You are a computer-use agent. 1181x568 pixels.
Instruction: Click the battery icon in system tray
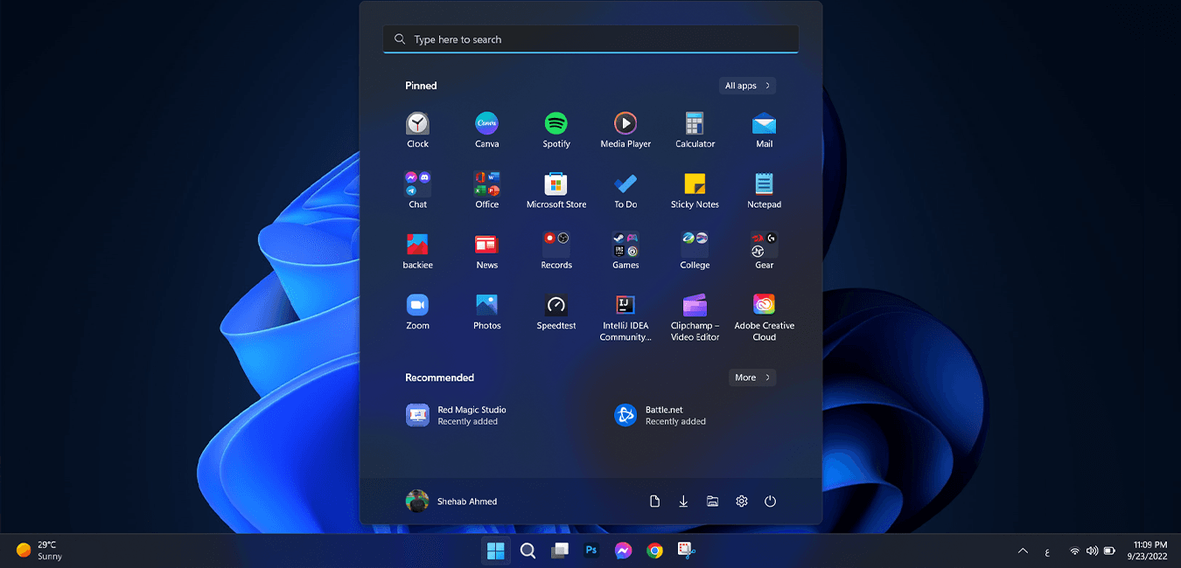pyautogui.click(x=1109, y=551)
